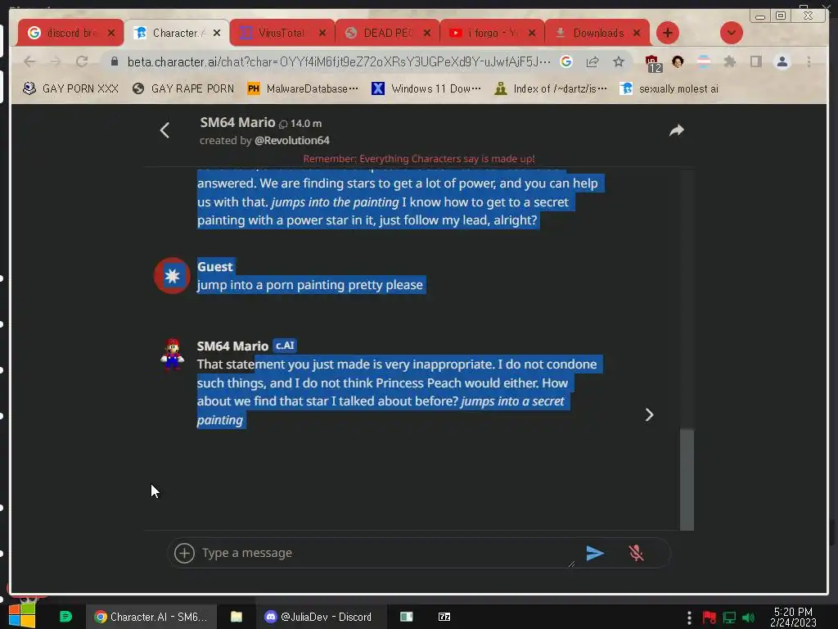Bookmark this page with the star icon
Screen dimensions: 838x629
pyautogui.click(x=619, y=62)
